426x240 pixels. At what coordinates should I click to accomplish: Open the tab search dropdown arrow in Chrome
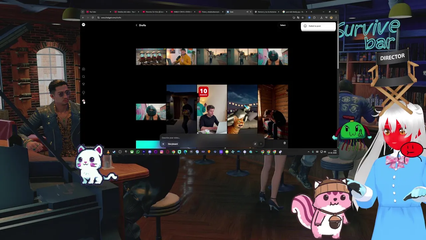pos(83,12)
